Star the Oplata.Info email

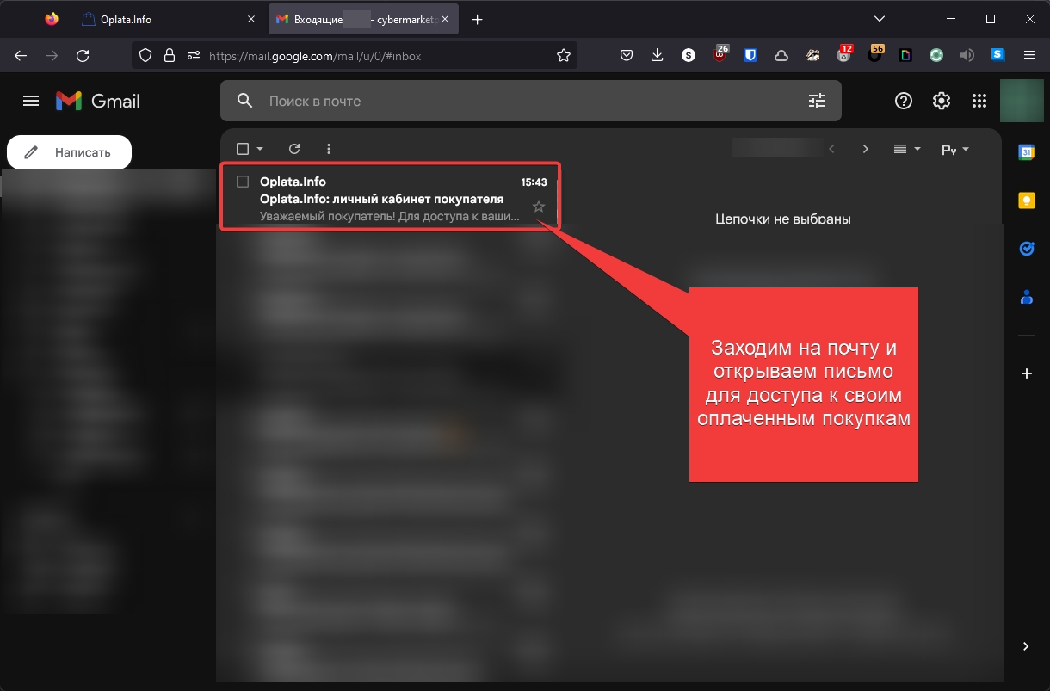(539, 207)
